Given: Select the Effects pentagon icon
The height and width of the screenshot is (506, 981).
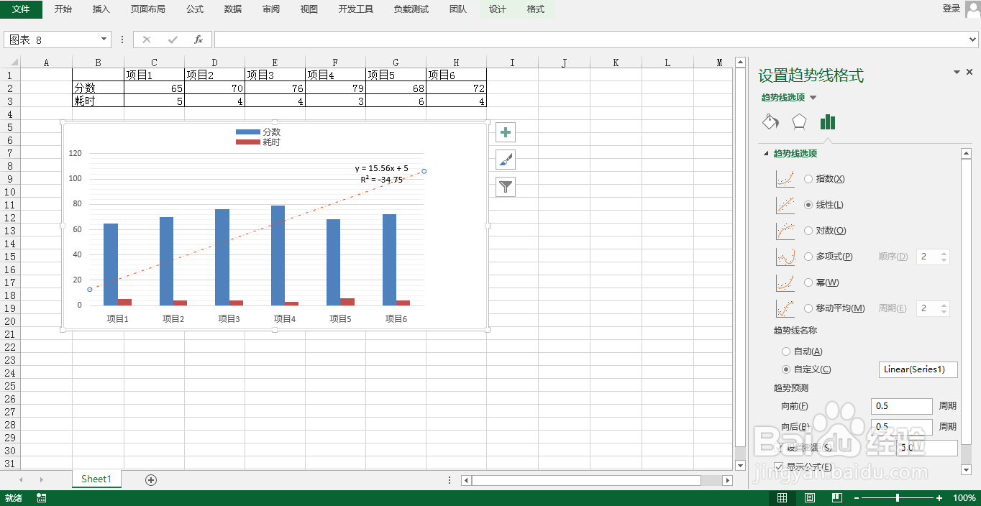Looking at the screenshot, I should (x=799, y=121).
